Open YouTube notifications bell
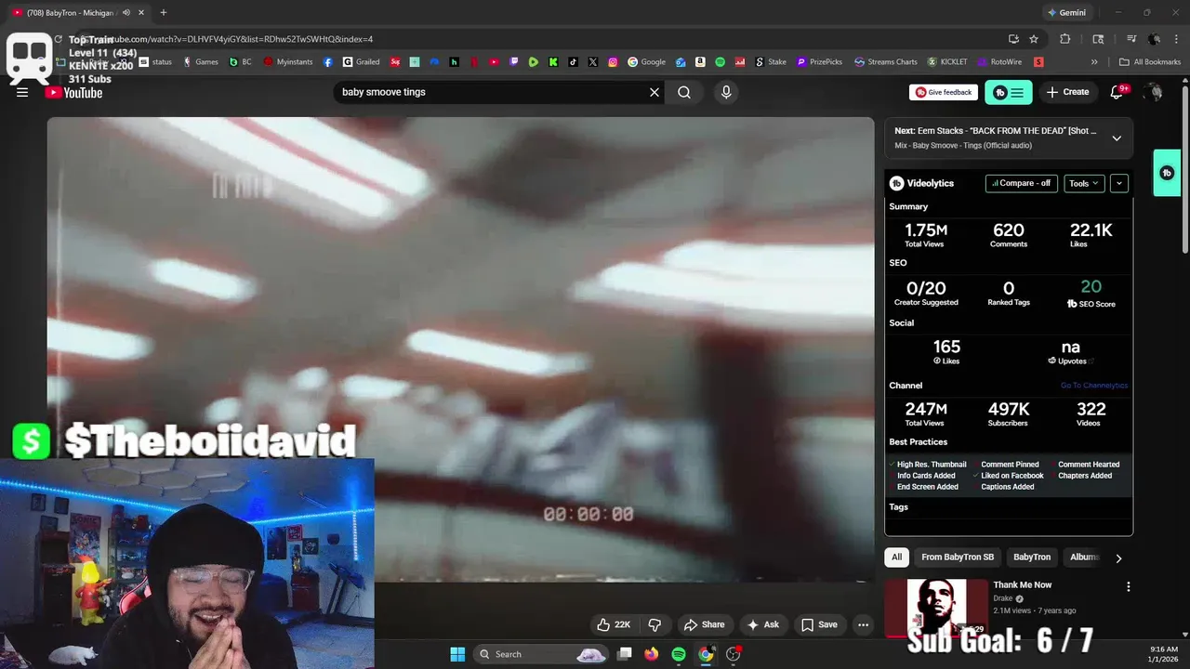The width and height of the screenshot is (1190, 669). point(1117,92)
